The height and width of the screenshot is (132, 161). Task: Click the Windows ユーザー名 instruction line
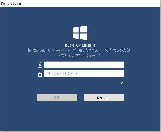coord(80,50)
